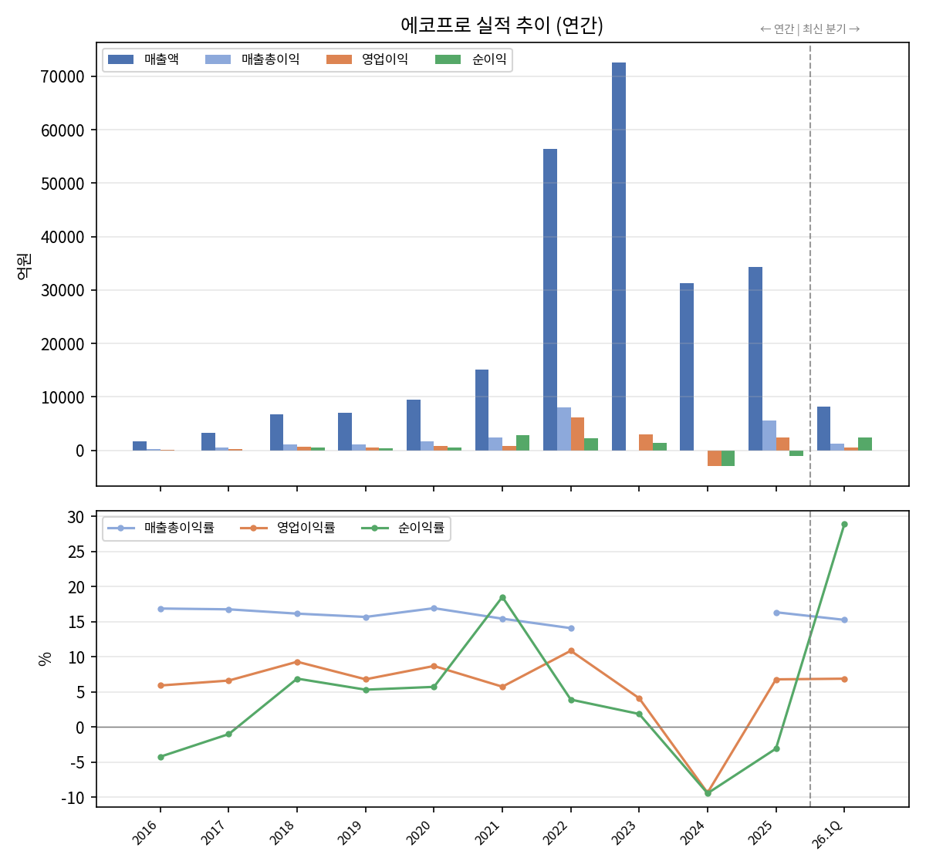Click the 2020 x-axis label
The height and width of the screenshot is (868, 926).
click(x=419, y=832)
